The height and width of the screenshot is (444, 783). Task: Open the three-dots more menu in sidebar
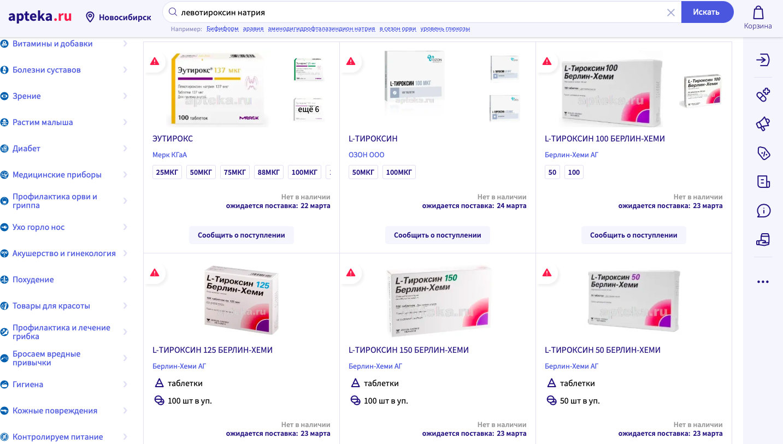click(763, 282)
